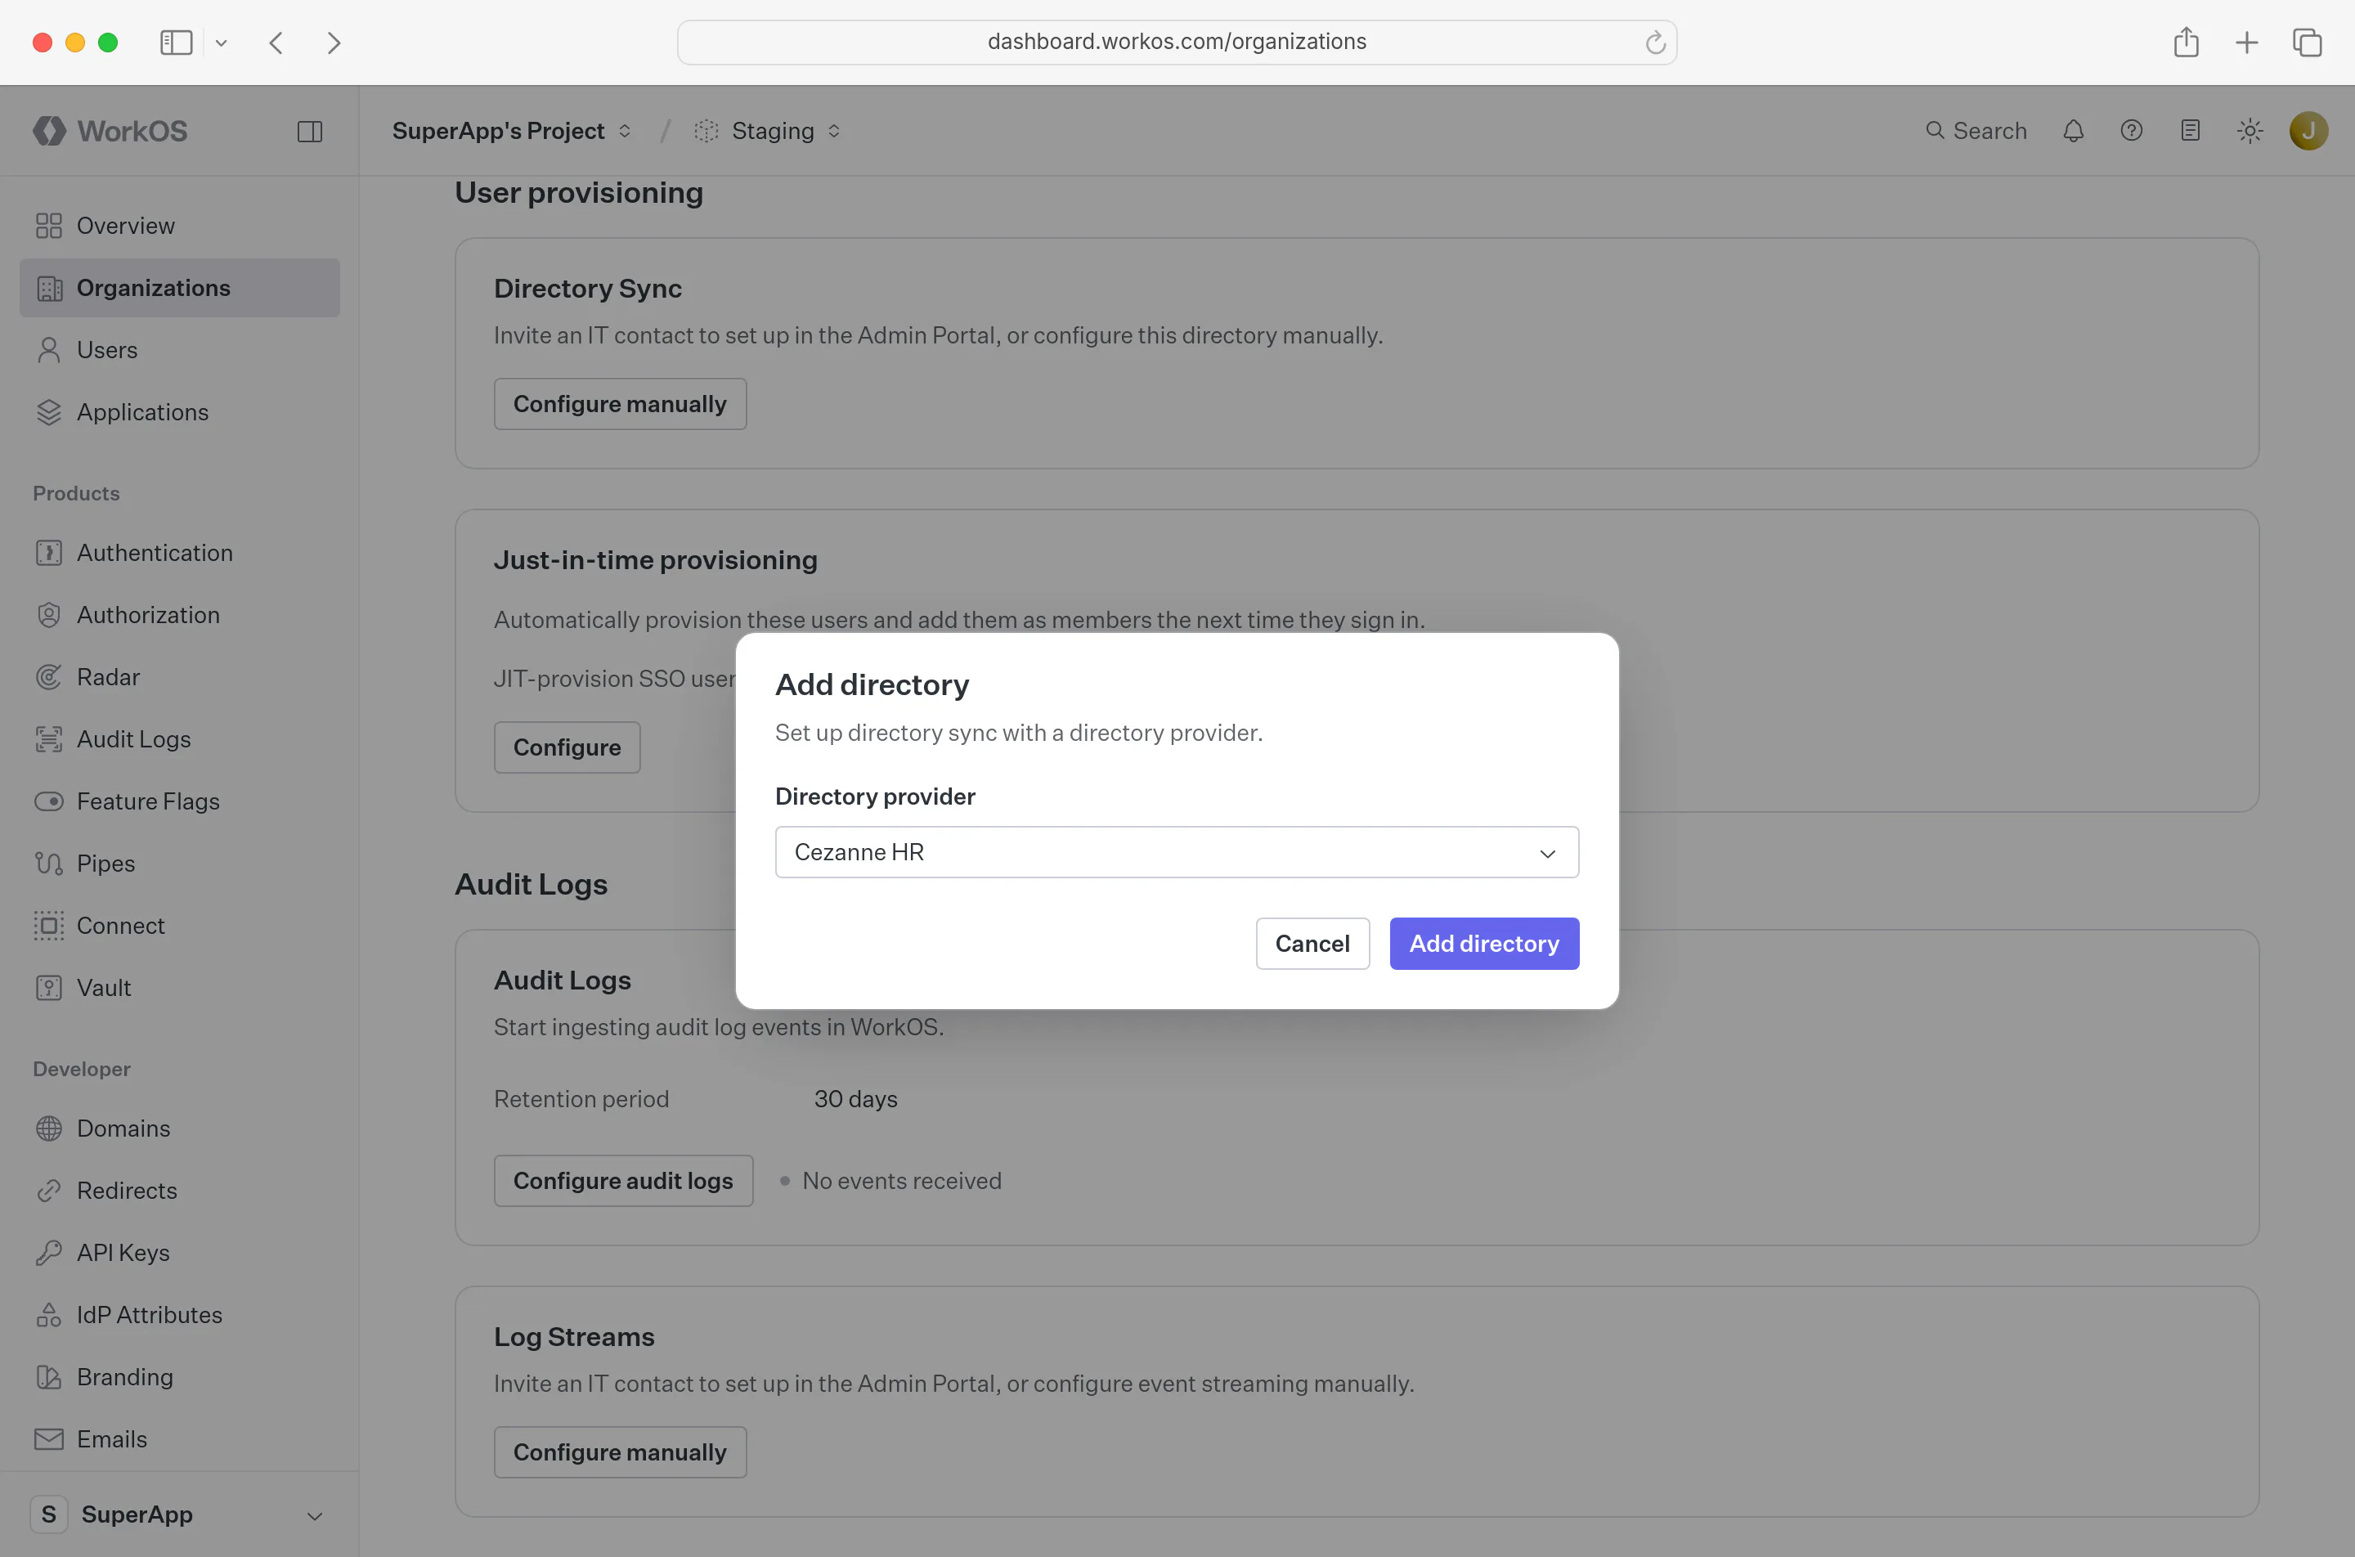
Task: Click the Authorization shield icon
Action: (x=48, y=615)
